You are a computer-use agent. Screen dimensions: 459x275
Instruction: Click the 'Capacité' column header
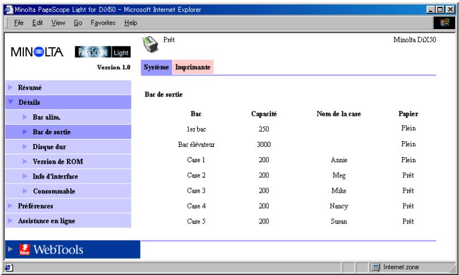pyautogui.click(x=263, y=114)
